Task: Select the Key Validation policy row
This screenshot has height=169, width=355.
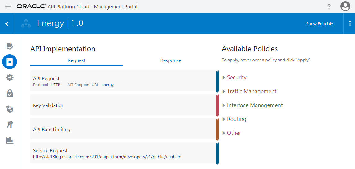Action: pyautogui.click(x=123, y=105)
